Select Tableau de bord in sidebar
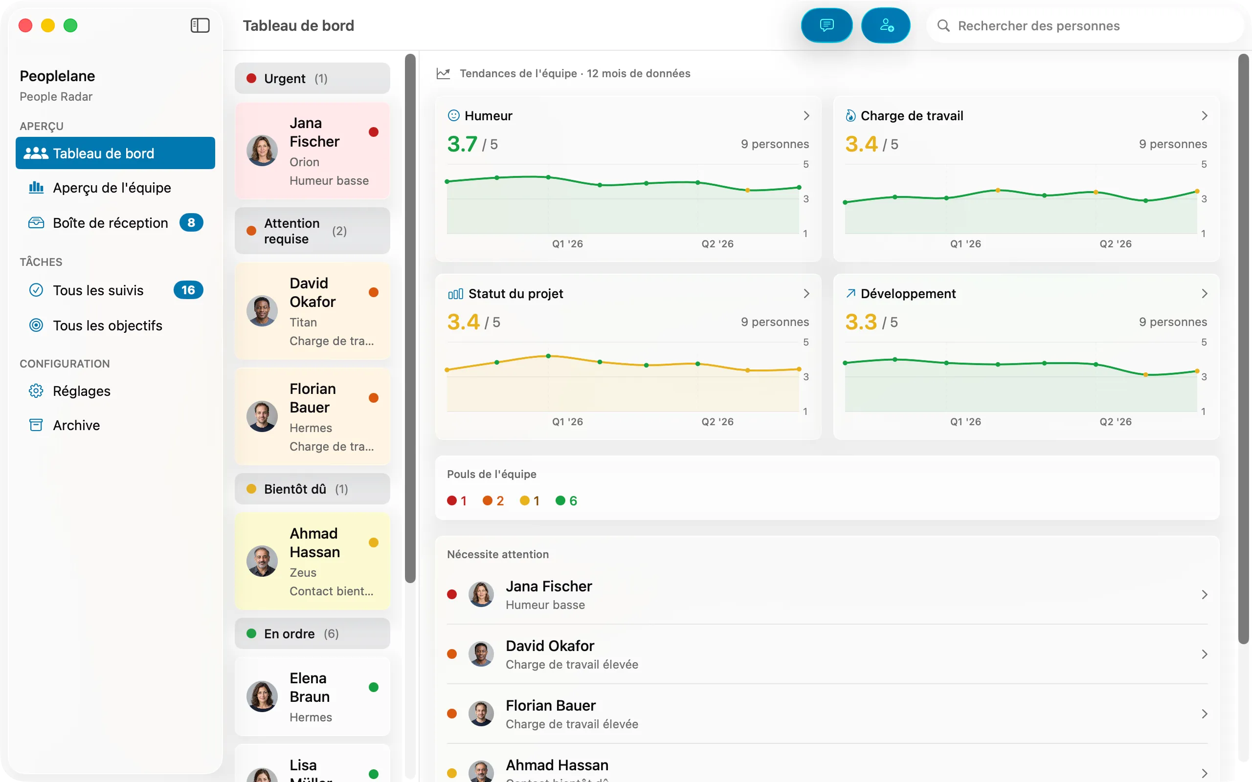This screenshot has width=1252, height=782. coord(115,153)
